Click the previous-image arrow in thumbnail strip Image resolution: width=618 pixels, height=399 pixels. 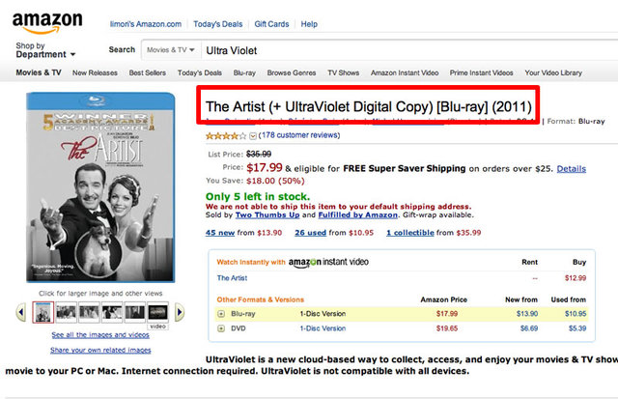(22, 311)
